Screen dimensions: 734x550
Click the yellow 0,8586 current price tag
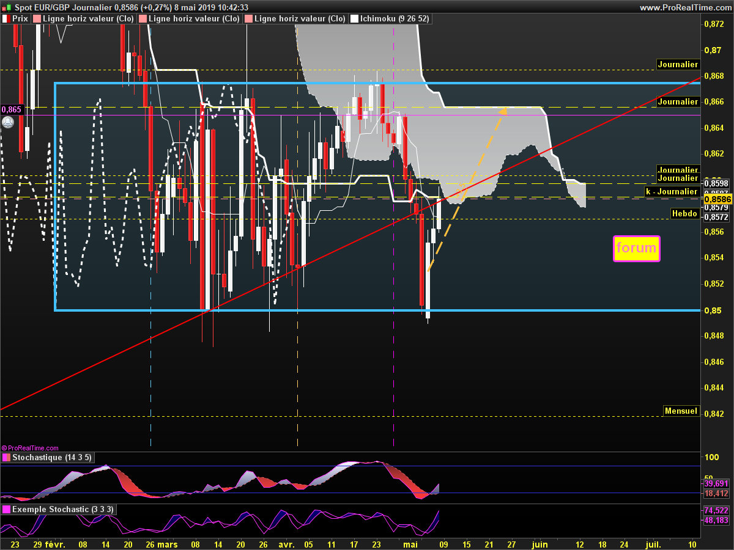[716, 199]
